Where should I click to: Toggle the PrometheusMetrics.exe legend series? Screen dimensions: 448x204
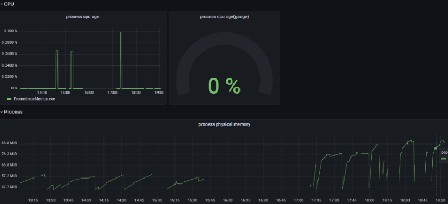pos(34,99)
